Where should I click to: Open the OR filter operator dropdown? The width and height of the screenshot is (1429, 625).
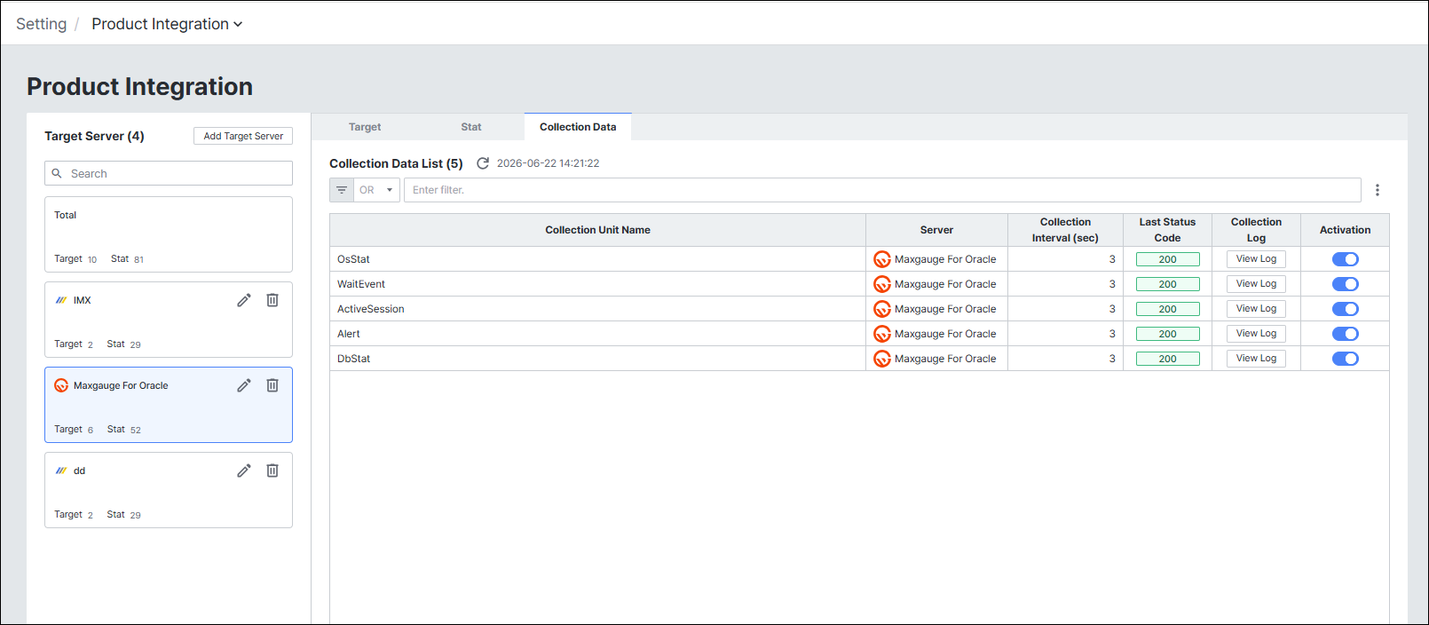[377, 190]
